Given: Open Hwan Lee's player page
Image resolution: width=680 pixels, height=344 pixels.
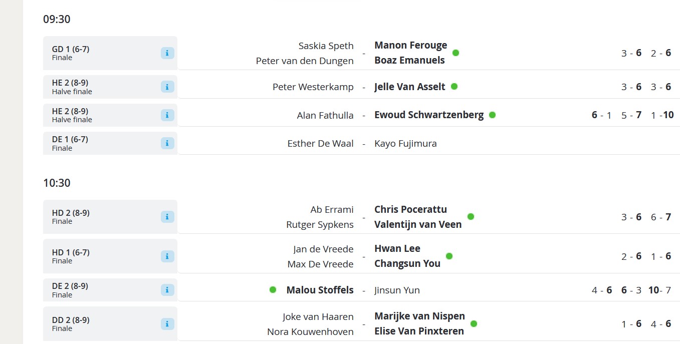Looking at the screenshot, I should click(397, 248).
